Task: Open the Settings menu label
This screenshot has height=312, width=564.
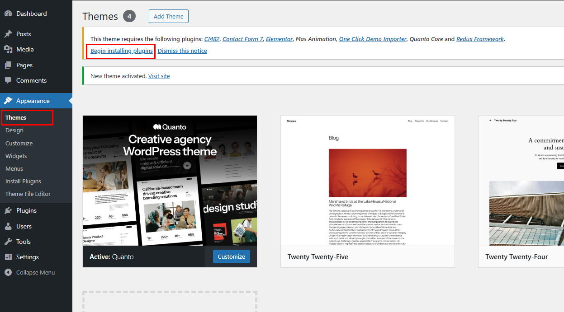Action: coord(28,257)
